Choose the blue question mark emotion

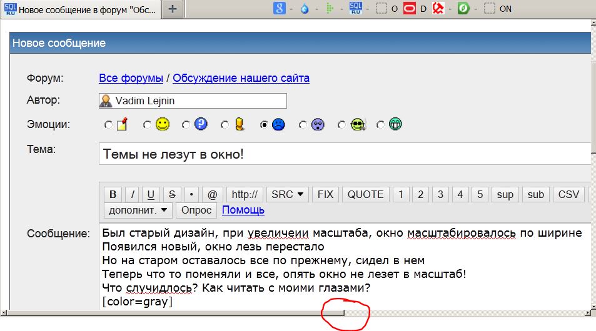tap(200, 125)
